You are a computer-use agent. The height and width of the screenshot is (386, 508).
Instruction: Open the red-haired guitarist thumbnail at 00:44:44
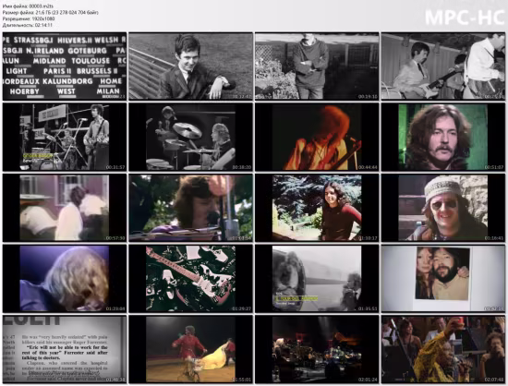coord(317,137)
